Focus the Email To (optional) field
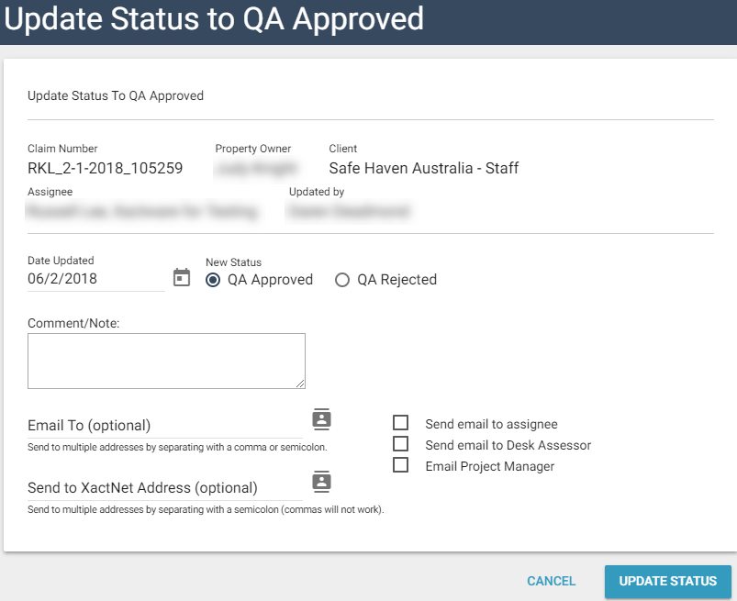Screen dimensions: 737x601 point(165,426)
